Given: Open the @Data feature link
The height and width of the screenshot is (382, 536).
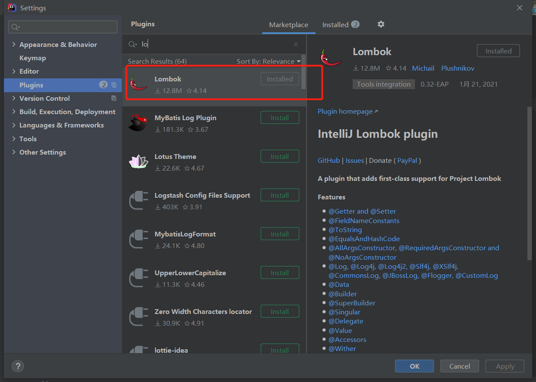Looking at the screenshot, I should [x=339, y=284].
